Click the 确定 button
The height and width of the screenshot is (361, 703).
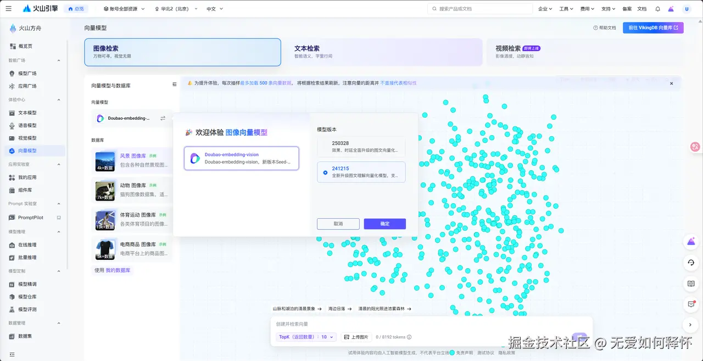coord(384,224)
